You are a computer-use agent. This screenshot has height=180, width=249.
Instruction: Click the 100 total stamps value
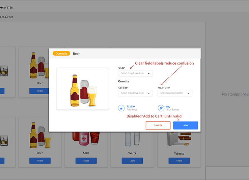(x=168, y=107)
